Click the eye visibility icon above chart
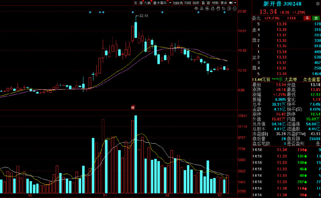This screenshot has height=198, width=321. [196, 8]
